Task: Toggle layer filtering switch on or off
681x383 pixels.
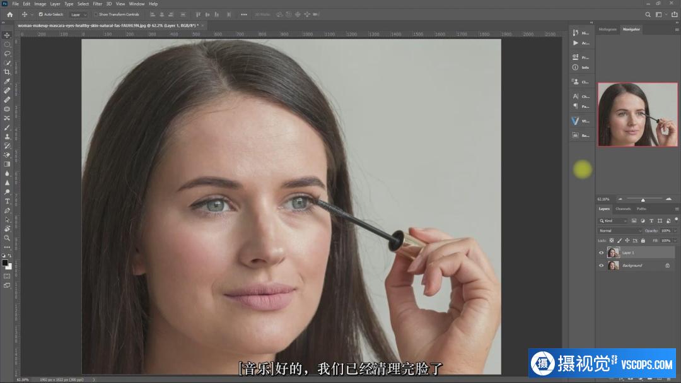Action: click(x=676, y=220)
